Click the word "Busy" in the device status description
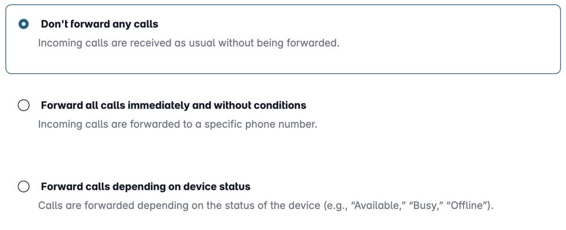 (x=429, y=206)
